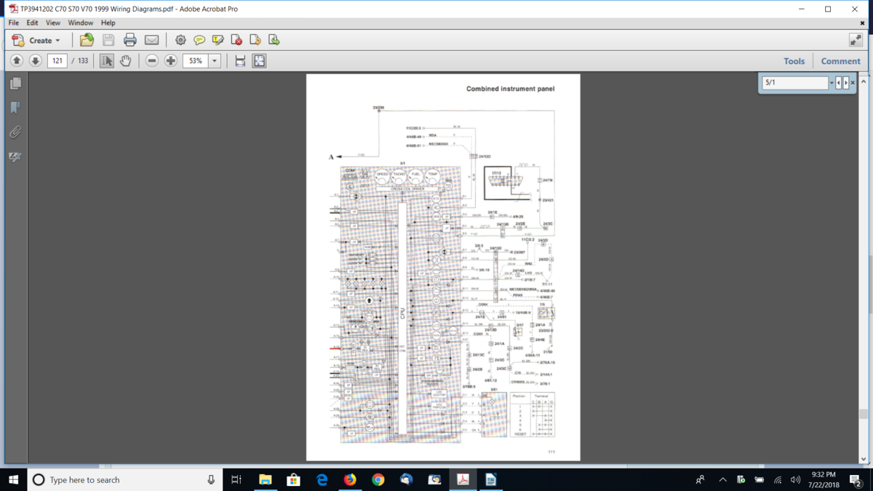Print the document using the printer icon
The width and height of the screenshot is (873, 491).
(x=129, y=40)
